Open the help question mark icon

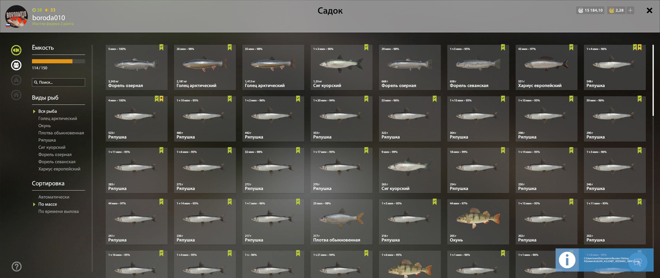(16, 266)
